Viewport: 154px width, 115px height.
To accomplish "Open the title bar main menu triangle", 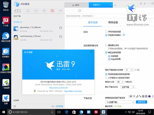I will click(145, 4).
